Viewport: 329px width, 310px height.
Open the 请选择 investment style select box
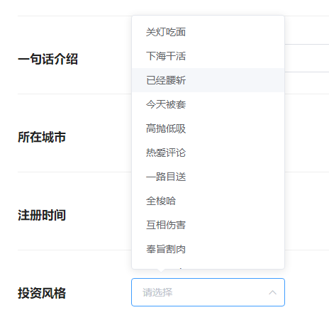click(x=208, y=292)
